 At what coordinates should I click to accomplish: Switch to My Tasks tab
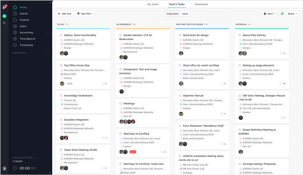(x=153, y=4)
